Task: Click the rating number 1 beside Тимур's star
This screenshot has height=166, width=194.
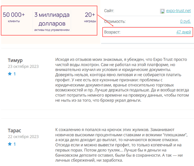Action: tap(14, 74)
